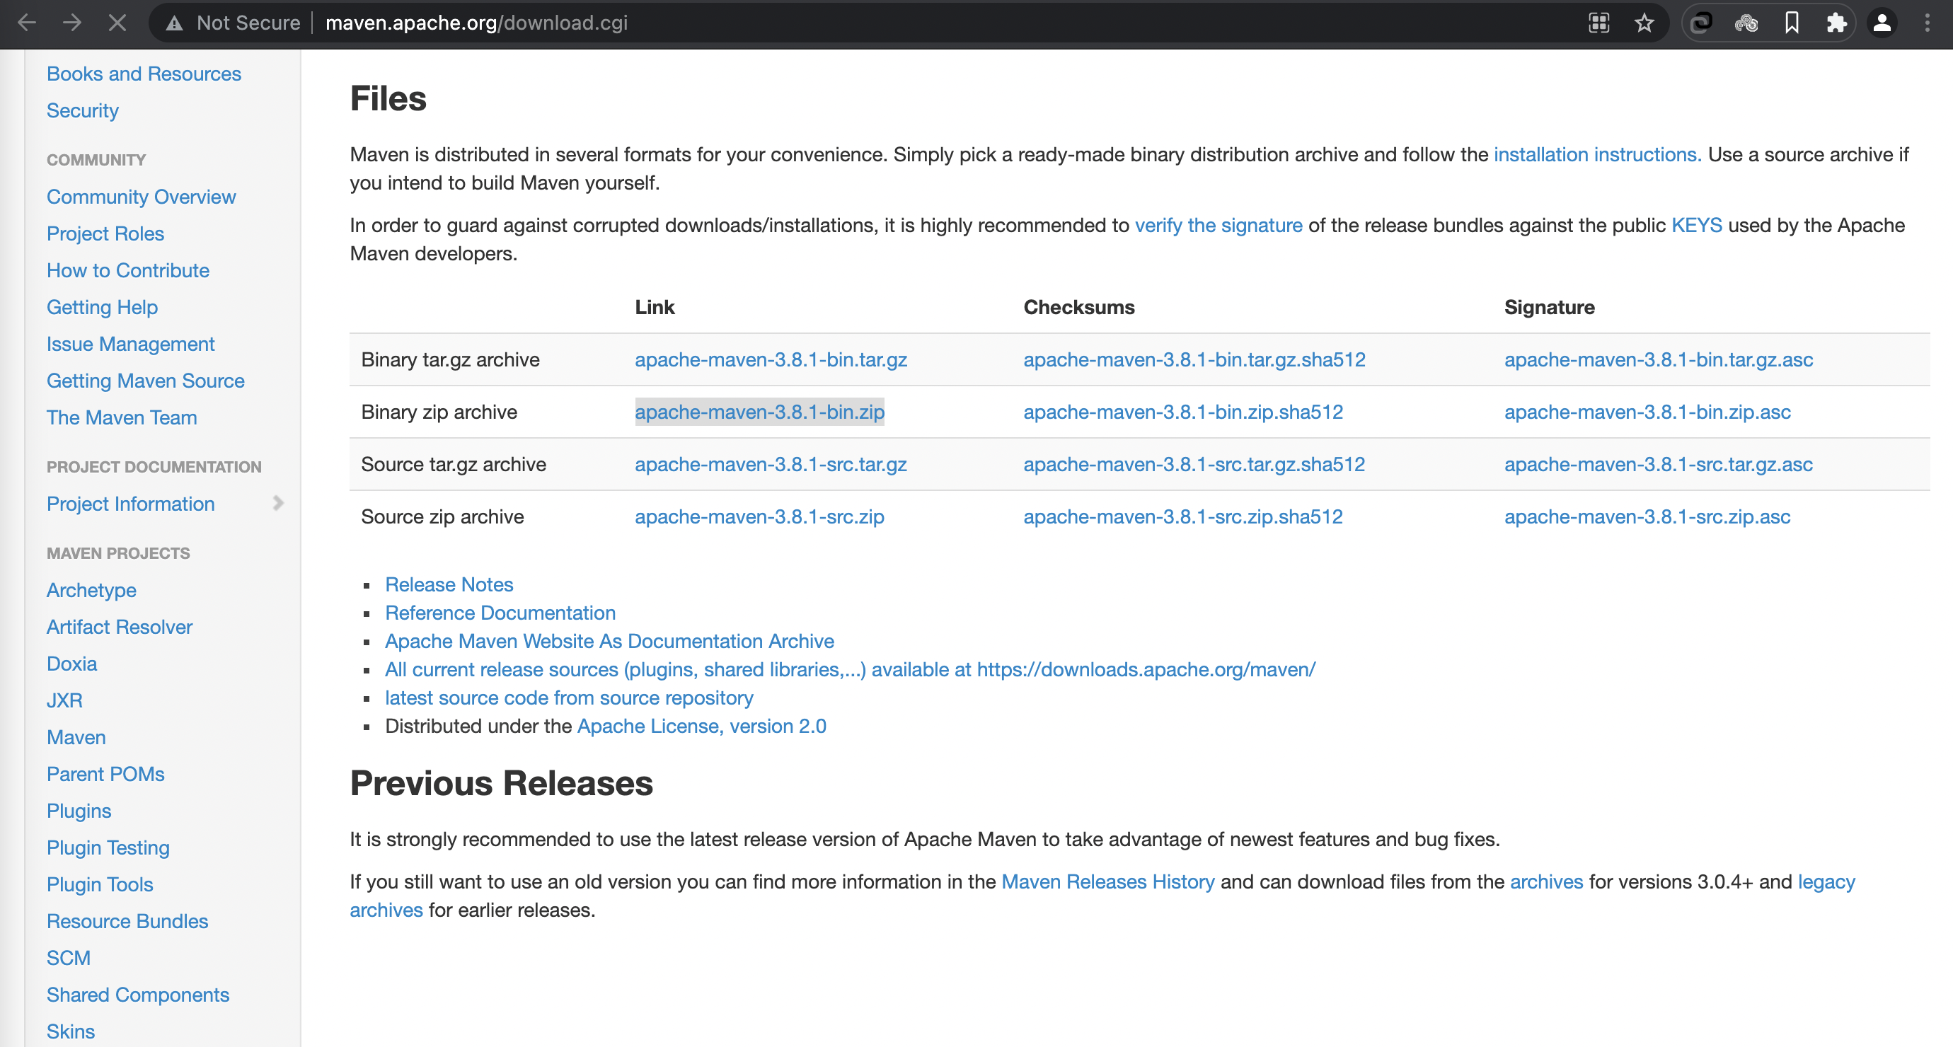The height and width of the screenshot is (1047, 1953).
Task: Select Plugin Testing in sidebar
Action: [x=108, y=848]
